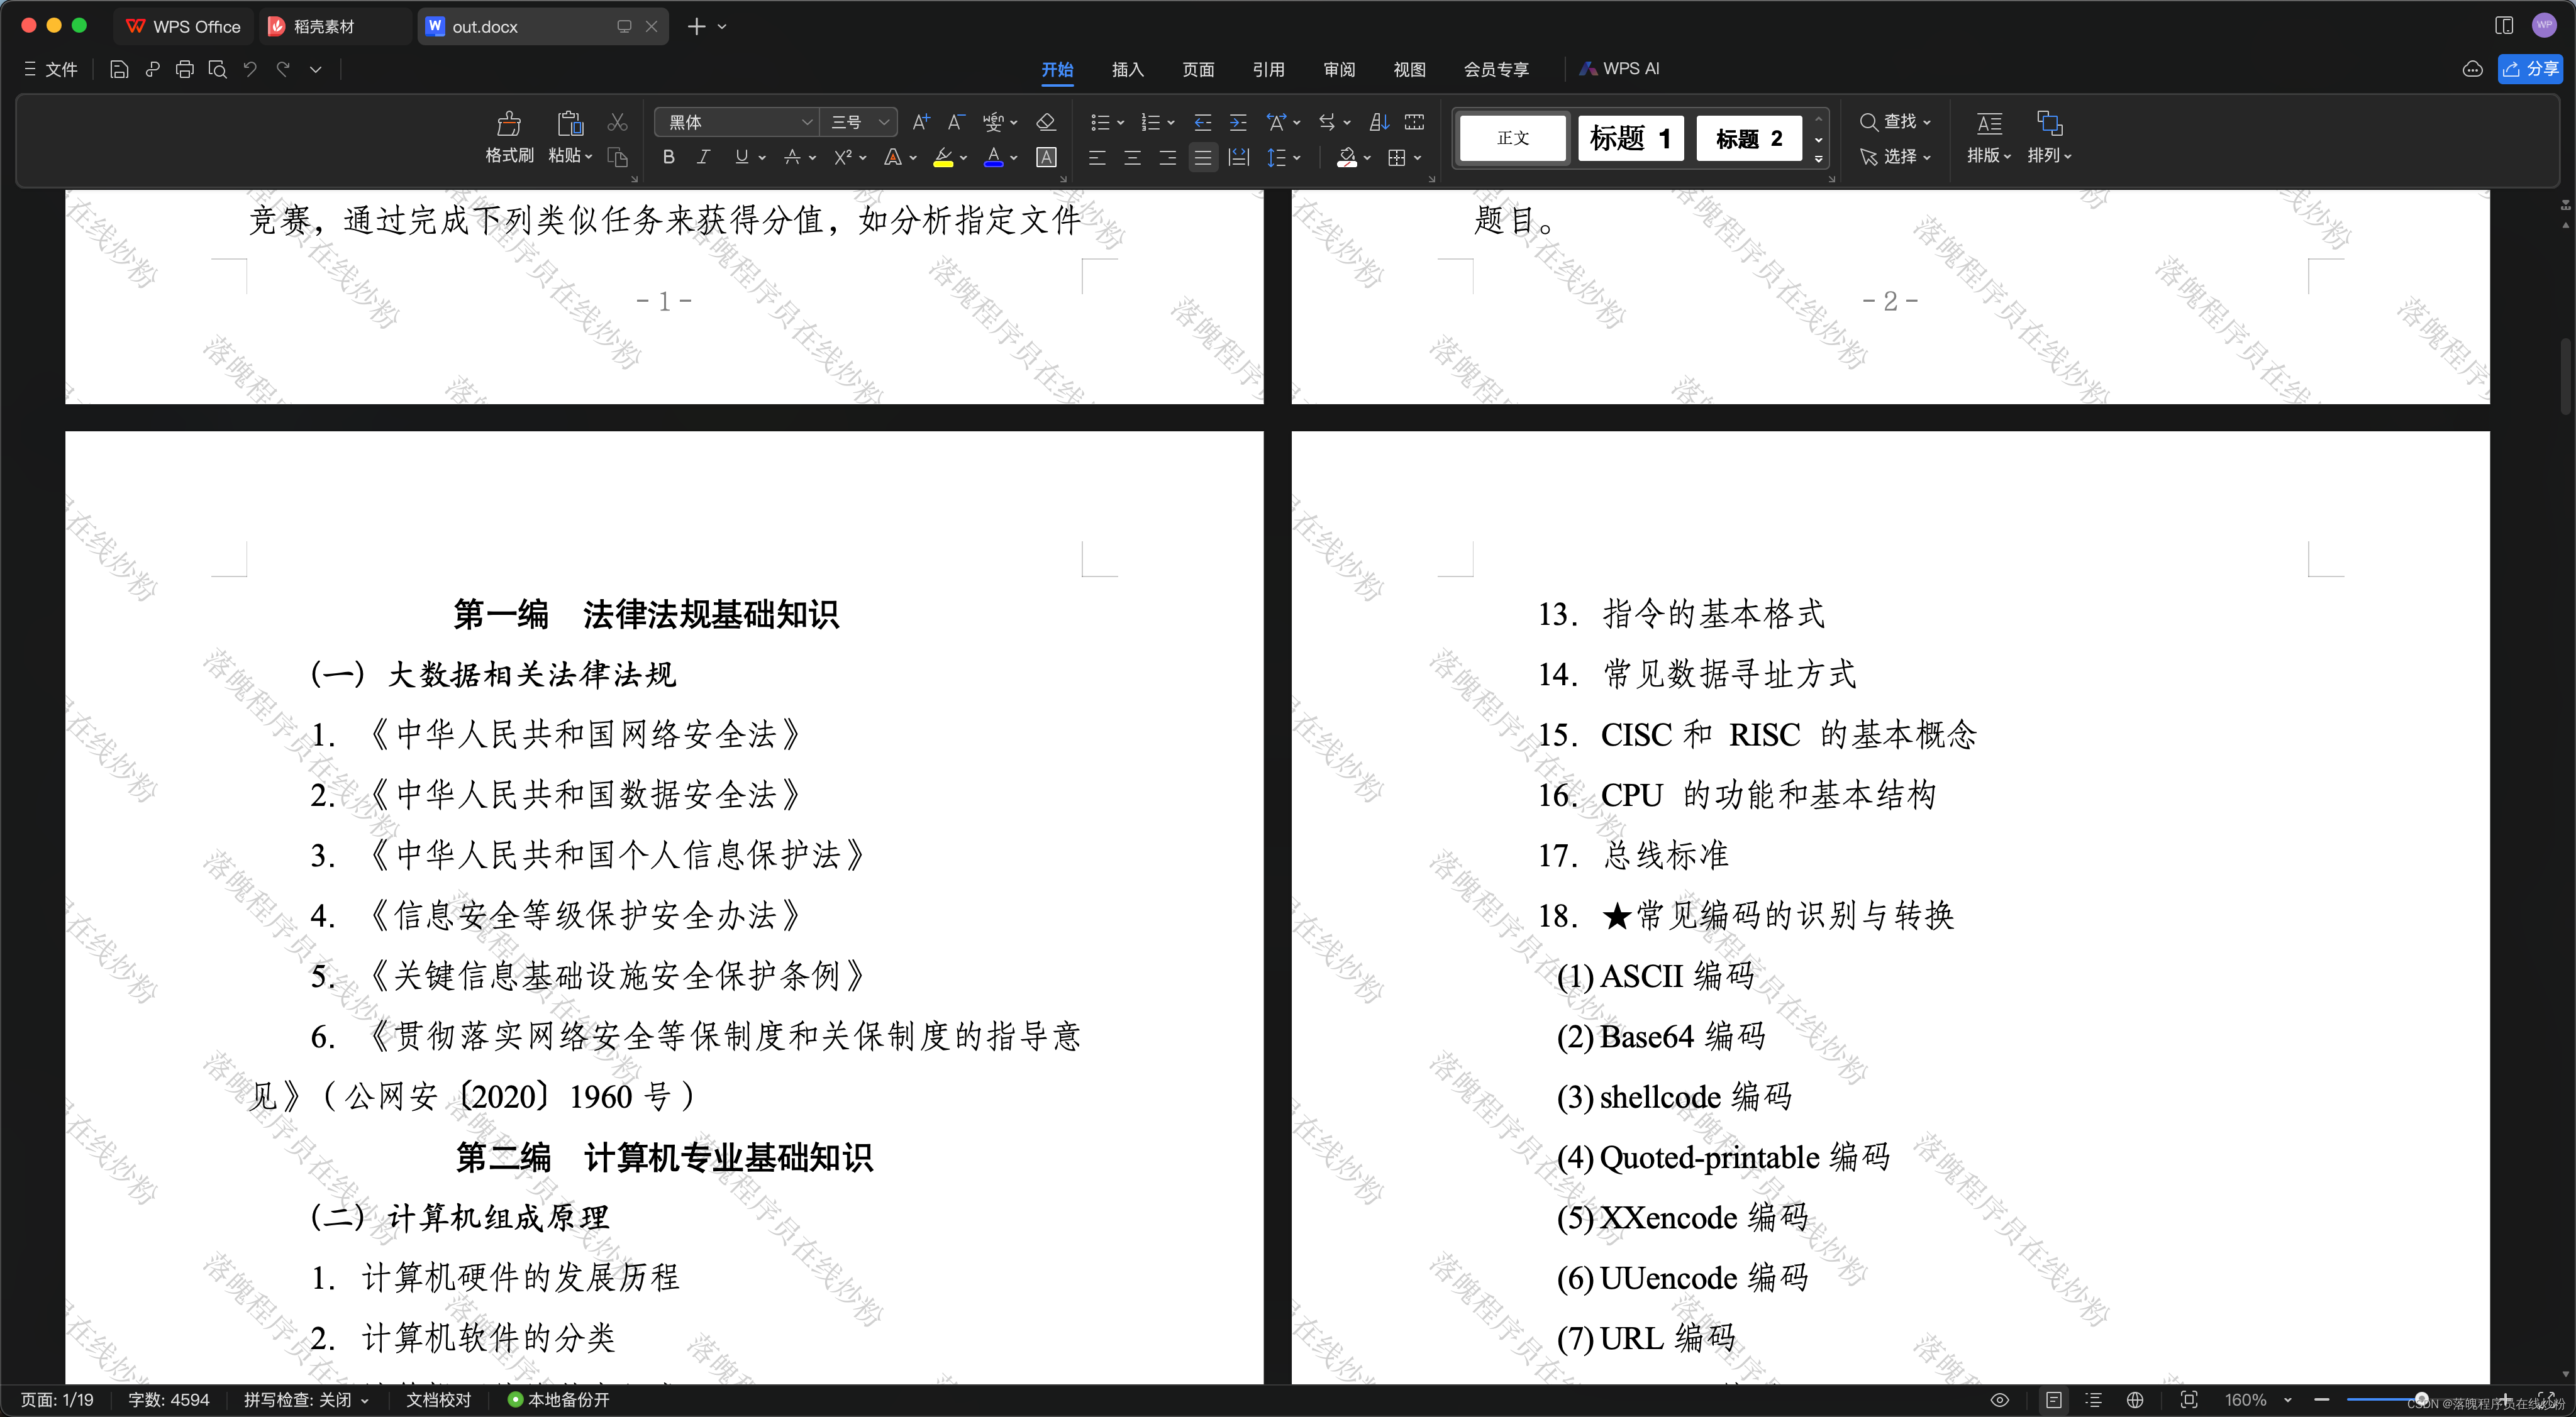Click the fit-page zoom icon in status bar
The height and width of the screenshot is (1417, 2576).
[2189, 1400]
